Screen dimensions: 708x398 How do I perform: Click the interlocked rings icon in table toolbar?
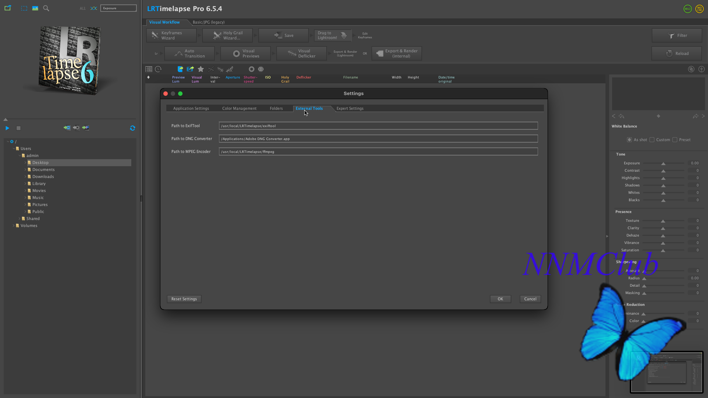(261, 69)
